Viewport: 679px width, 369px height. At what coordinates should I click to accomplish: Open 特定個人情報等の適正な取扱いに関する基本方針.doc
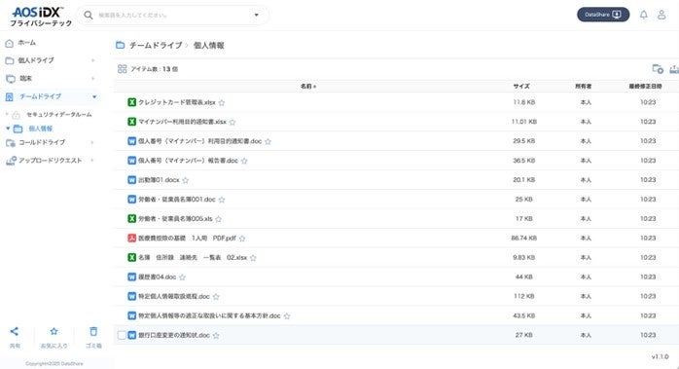click(209, 315)
